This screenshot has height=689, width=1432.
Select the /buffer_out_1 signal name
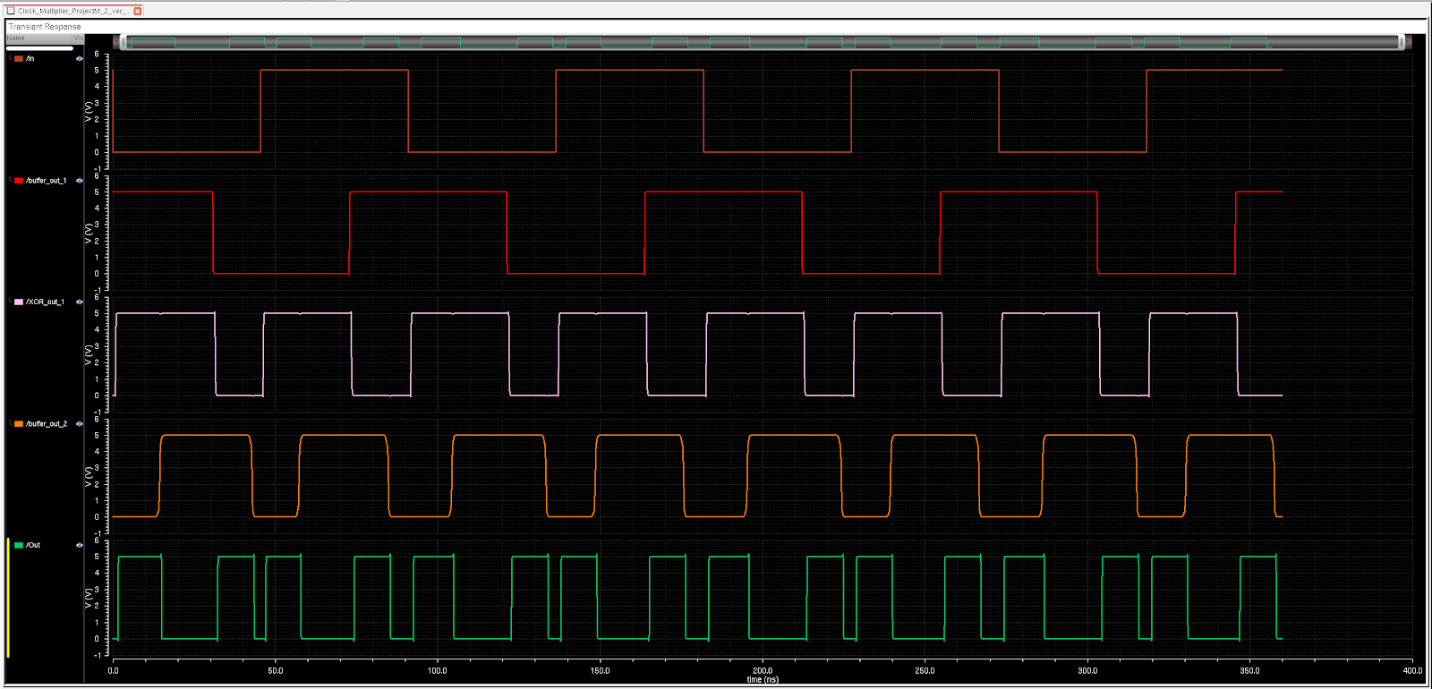point(46,181)
